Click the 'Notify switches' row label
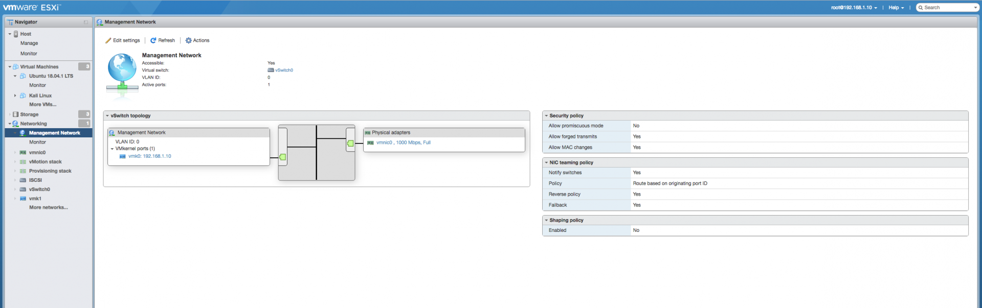 tap(565, 173)
